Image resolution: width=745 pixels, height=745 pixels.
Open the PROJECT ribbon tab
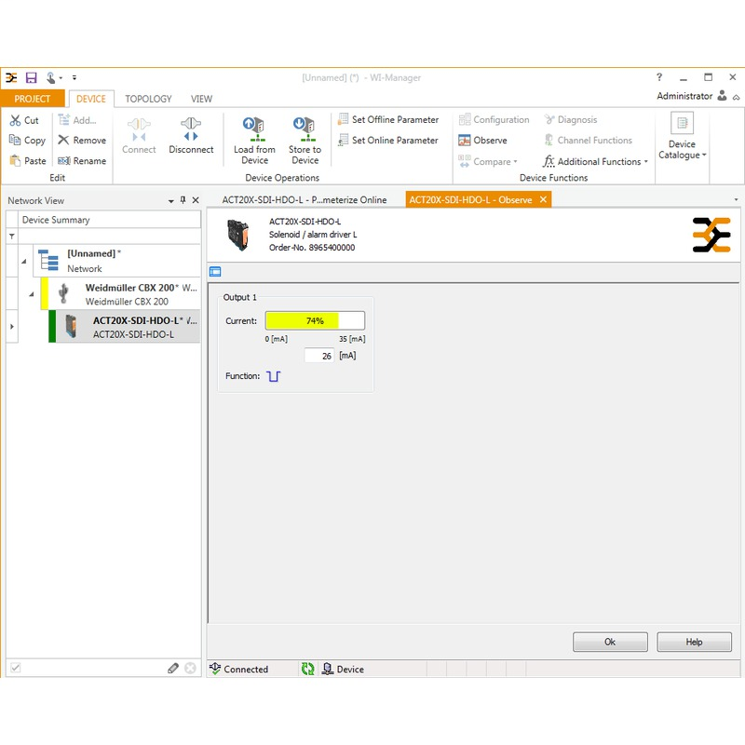(33, 99)
